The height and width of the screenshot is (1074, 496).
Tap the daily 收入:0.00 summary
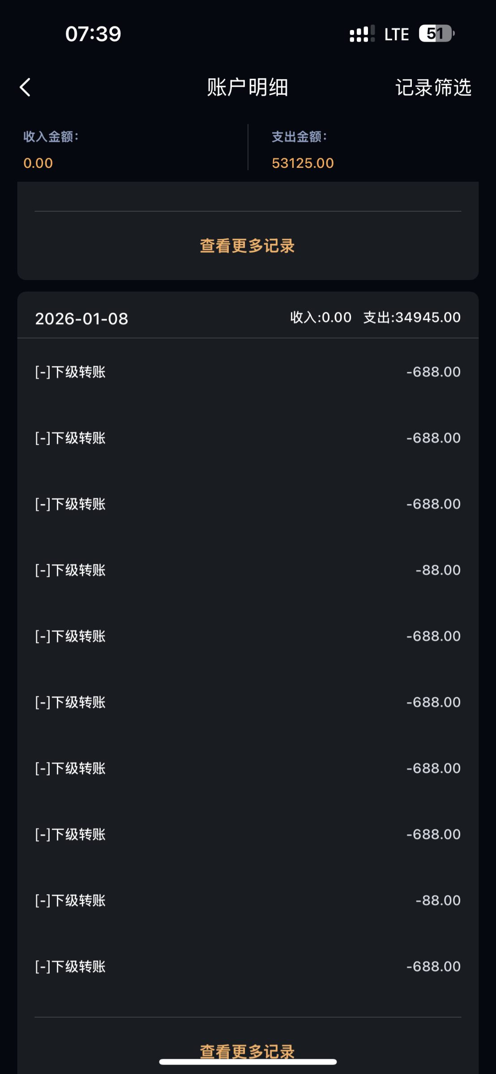tap(321, 317)
